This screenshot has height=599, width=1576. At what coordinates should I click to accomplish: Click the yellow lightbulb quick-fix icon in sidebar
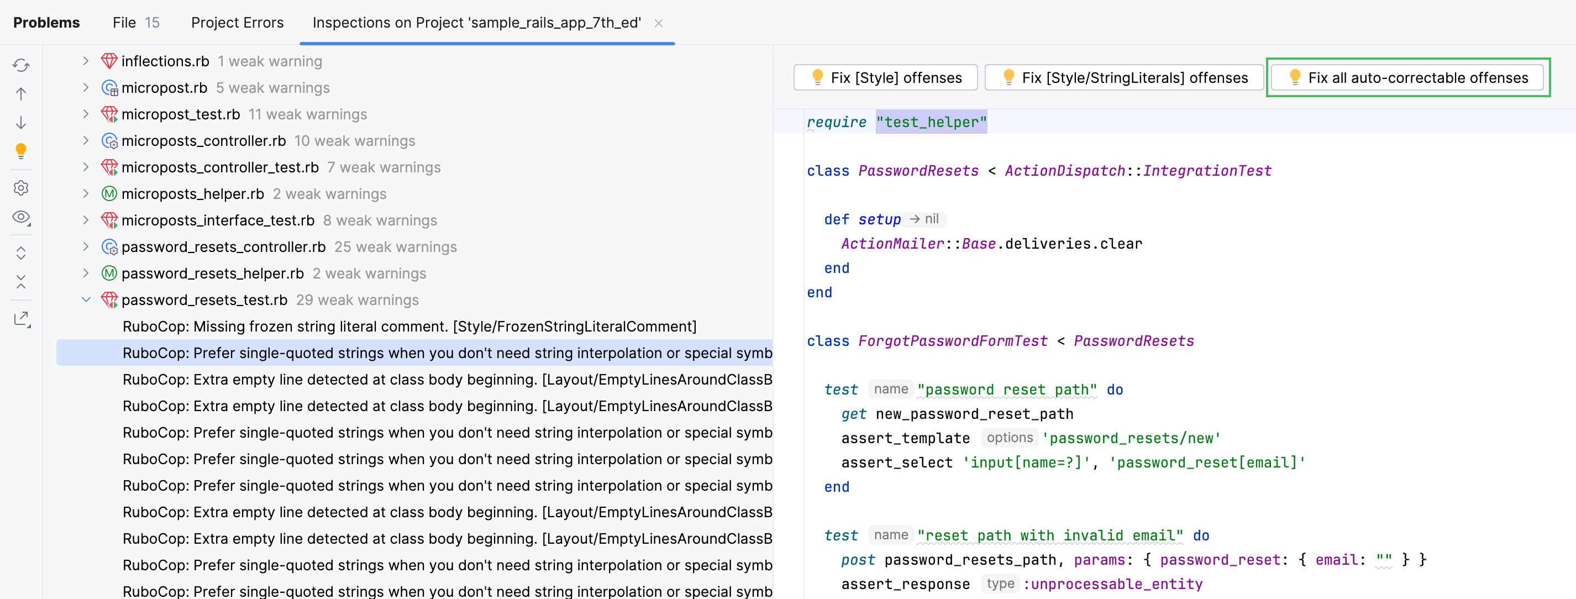click(21, 150)
